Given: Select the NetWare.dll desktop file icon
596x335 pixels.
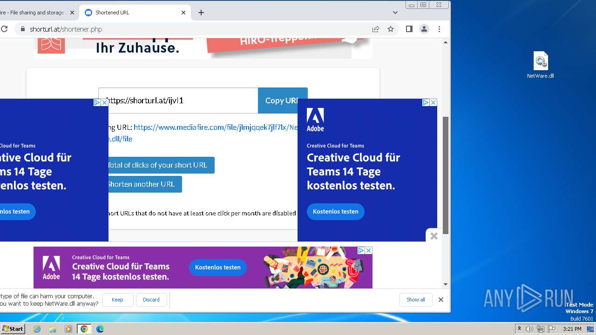Looking at the screenshot, I should click(541, 65).
